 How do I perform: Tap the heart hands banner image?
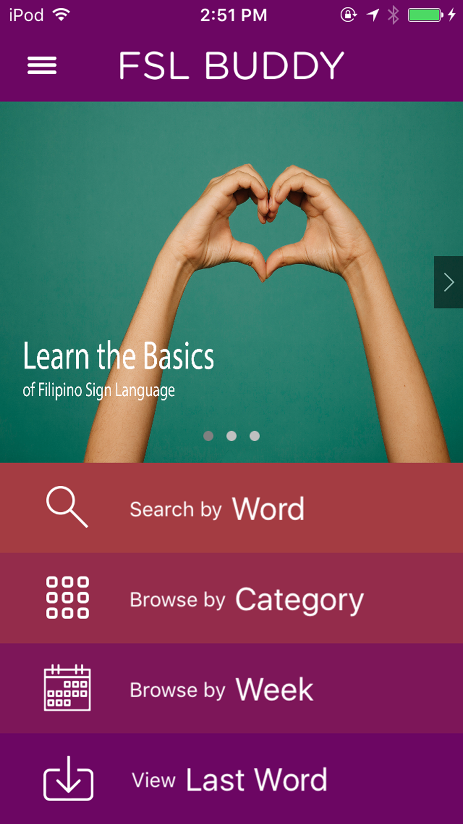[231, 282]
